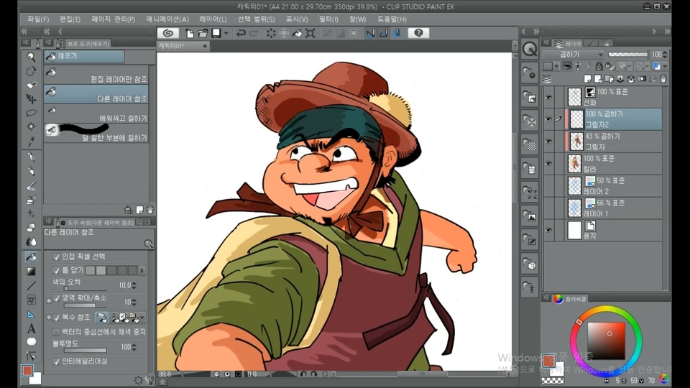Hide the 선화 layer

tap(548, 97)
